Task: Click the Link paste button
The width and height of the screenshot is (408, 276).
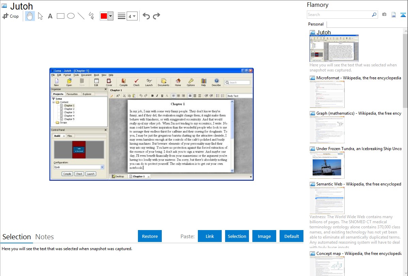Action: (x=210, y=236)
